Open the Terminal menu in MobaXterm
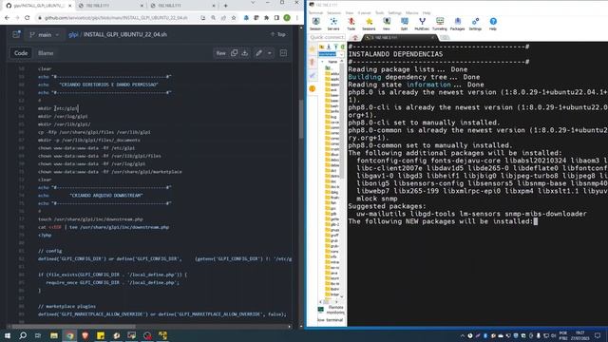The width and height of the screenshot is (608, 342). coord(316,12)
